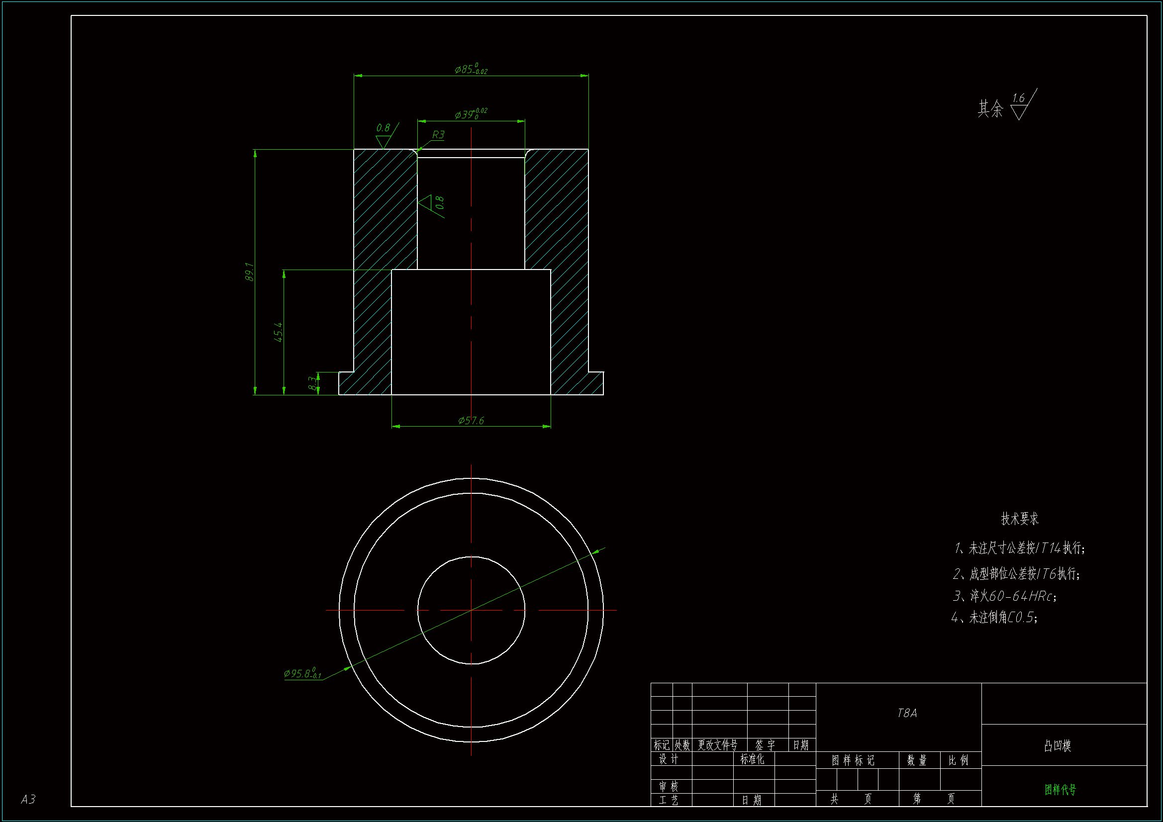Click the A3 sheet size label
The width and height of the screenshot is (1163, 822).
click(28, 799)
